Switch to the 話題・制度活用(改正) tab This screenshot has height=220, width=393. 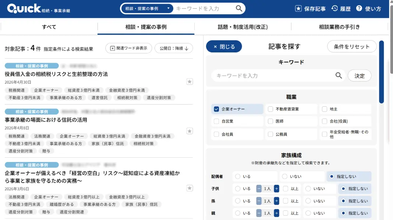pyautogui.click(x=242, y=27)
